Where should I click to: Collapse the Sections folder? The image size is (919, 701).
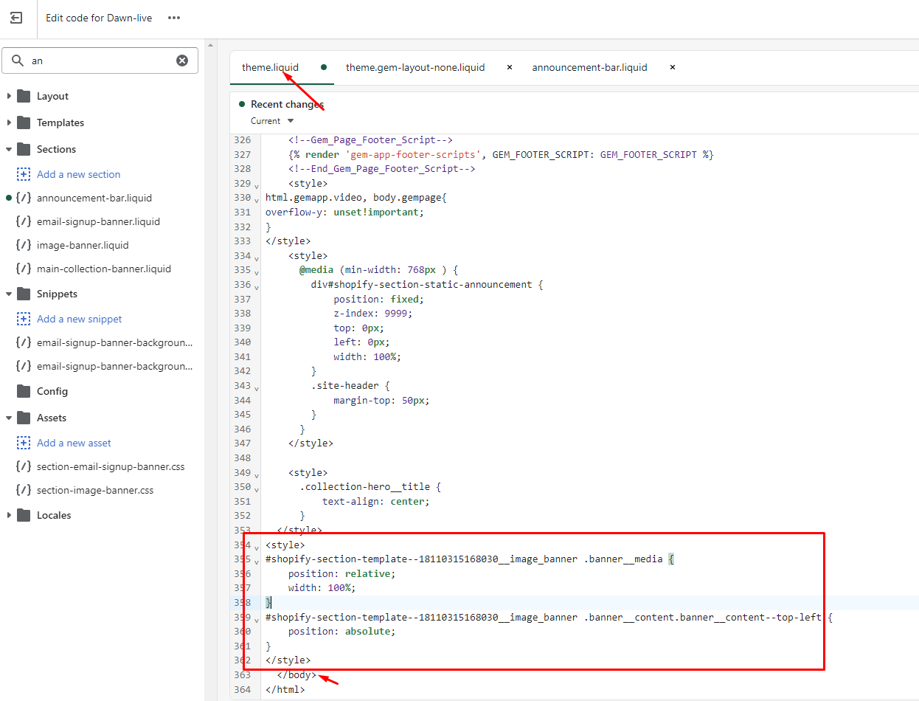pyautogui.click(x=10, y=149)
